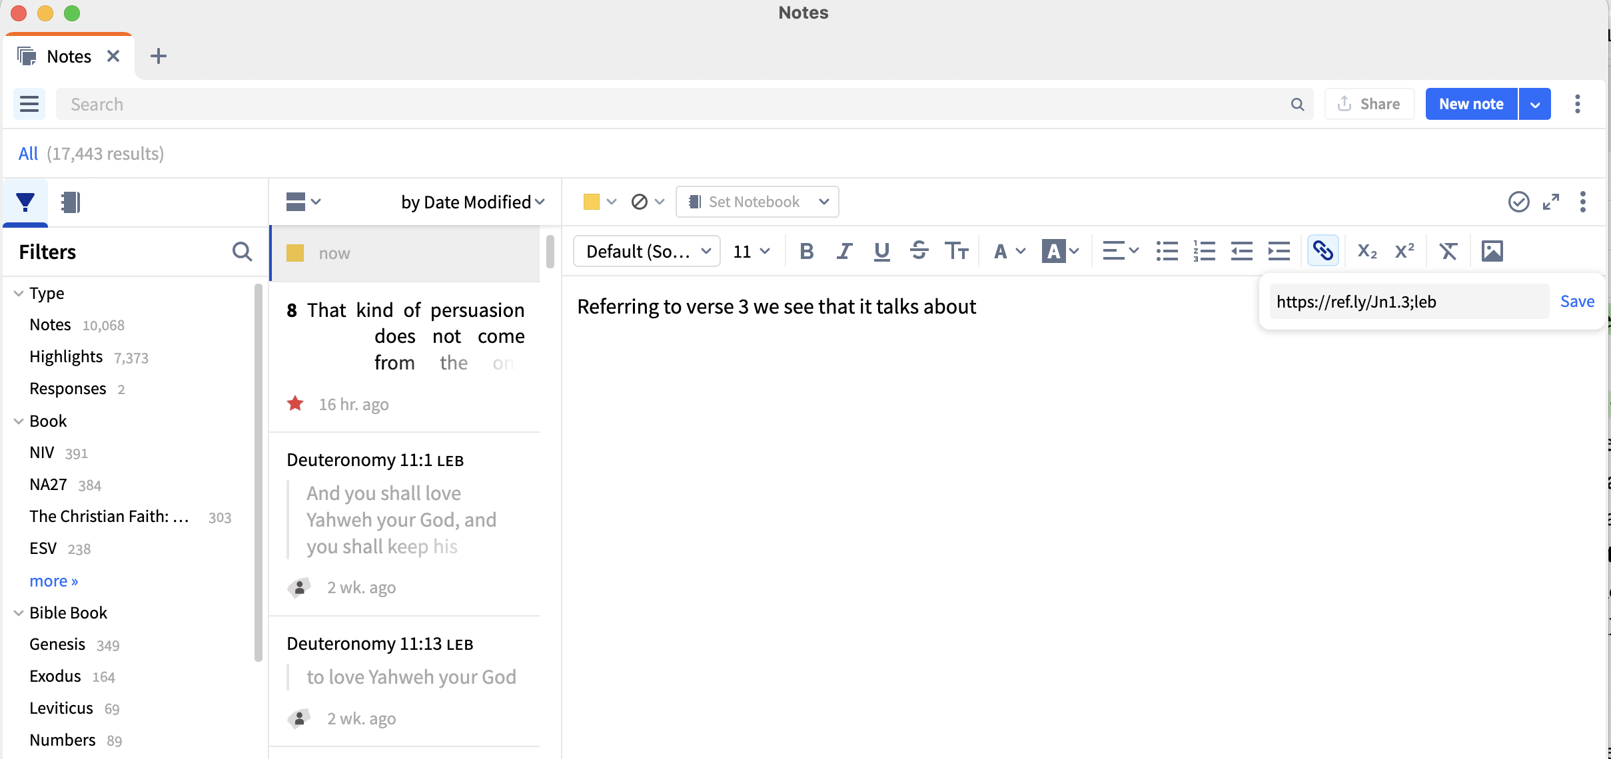1611x759 pixels.
Task: Filter by Highlights type
Action: (x=66, y=357)
